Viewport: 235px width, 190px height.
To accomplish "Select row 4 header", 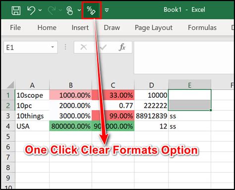I will (x=8, y=126).
